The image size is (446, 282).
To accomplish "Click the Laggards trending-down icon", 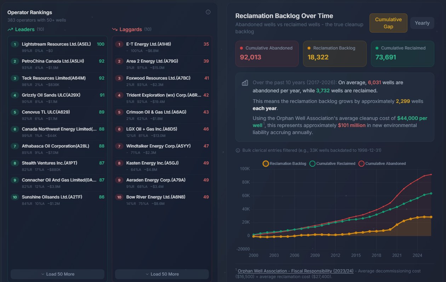I will [115, 29].
